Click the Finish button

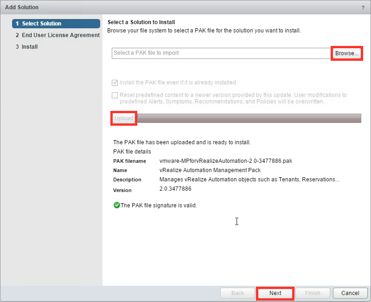click(x=313, y=293)
